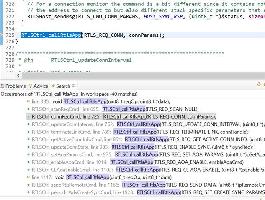Click RTLSCtrl_updateConnInterval in comment line 729
Viewport: 265px width, 200px height.
click(x=91, y=60)
